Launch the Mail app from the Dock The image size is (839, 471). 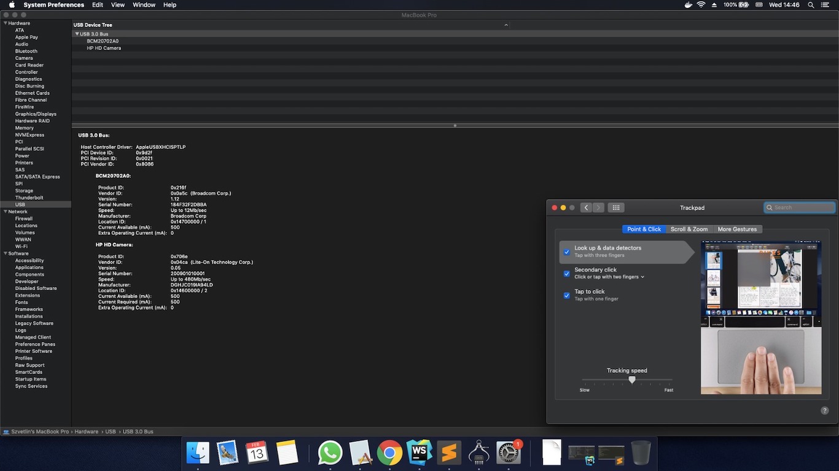click(x=228, y=453)
